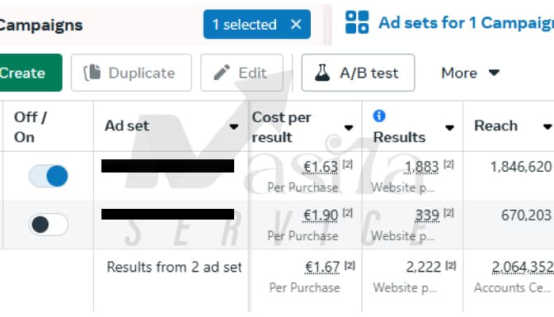Click the Edit pencil icon
This screenshot has width=554, height=317.
click(x=222, y=73)
